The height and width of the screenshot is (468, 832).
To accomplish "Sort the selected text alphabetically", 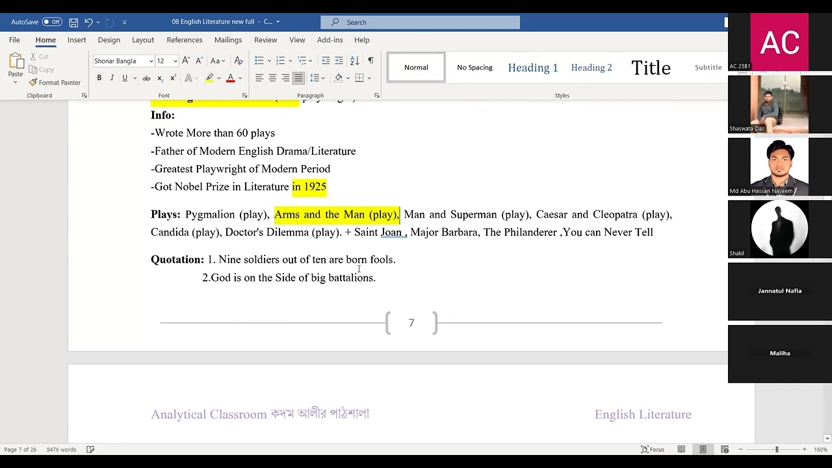I will [355, 60].
